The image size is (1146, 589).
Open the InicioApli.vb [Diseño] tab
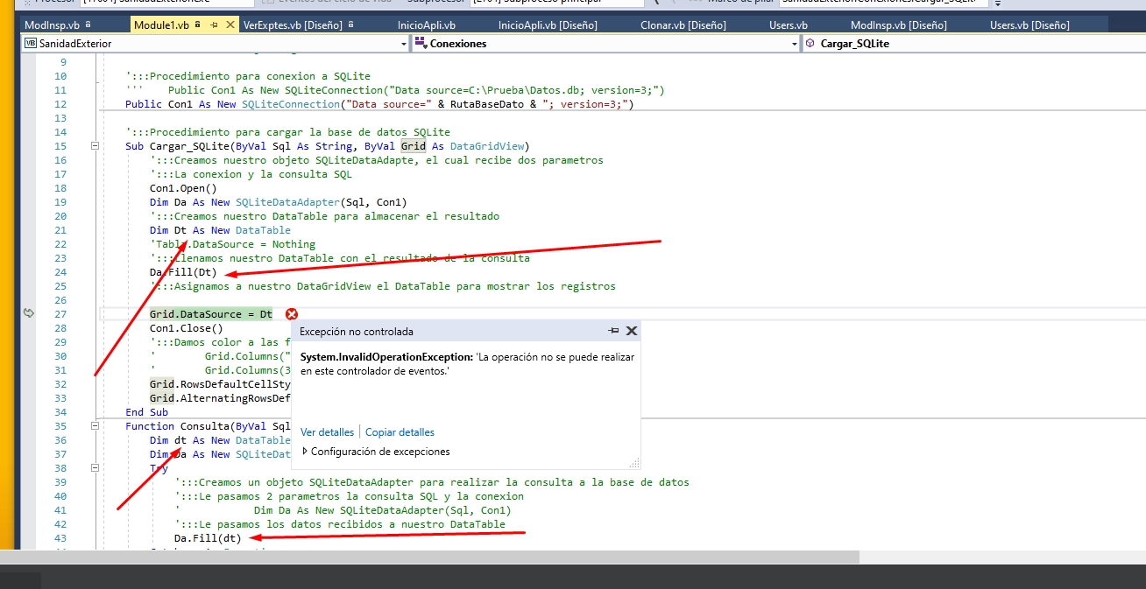pyautogui.click(x=548, y=25)
